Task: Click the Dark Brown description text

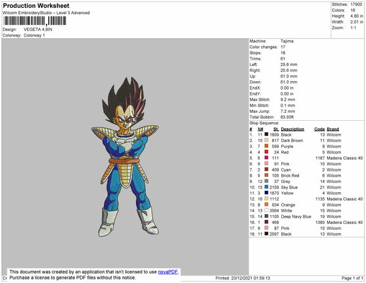Action: [x=292, y=140]
